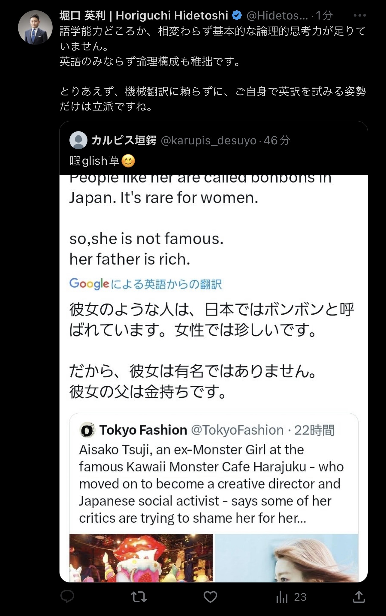The width and height of the screenshot is (386, 616).
Task: Tap the share upload icon
Action: 358,597
